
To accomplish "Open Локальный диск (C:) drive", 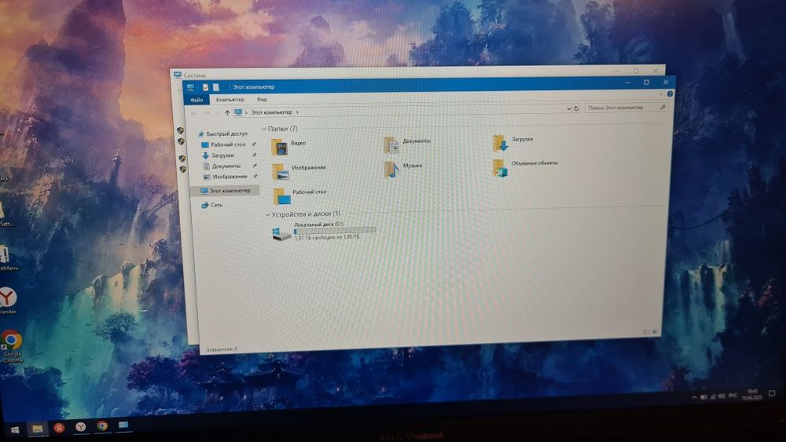I will point(324,232).
